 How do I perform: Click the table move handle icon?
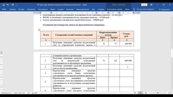(x=39, y=30)
